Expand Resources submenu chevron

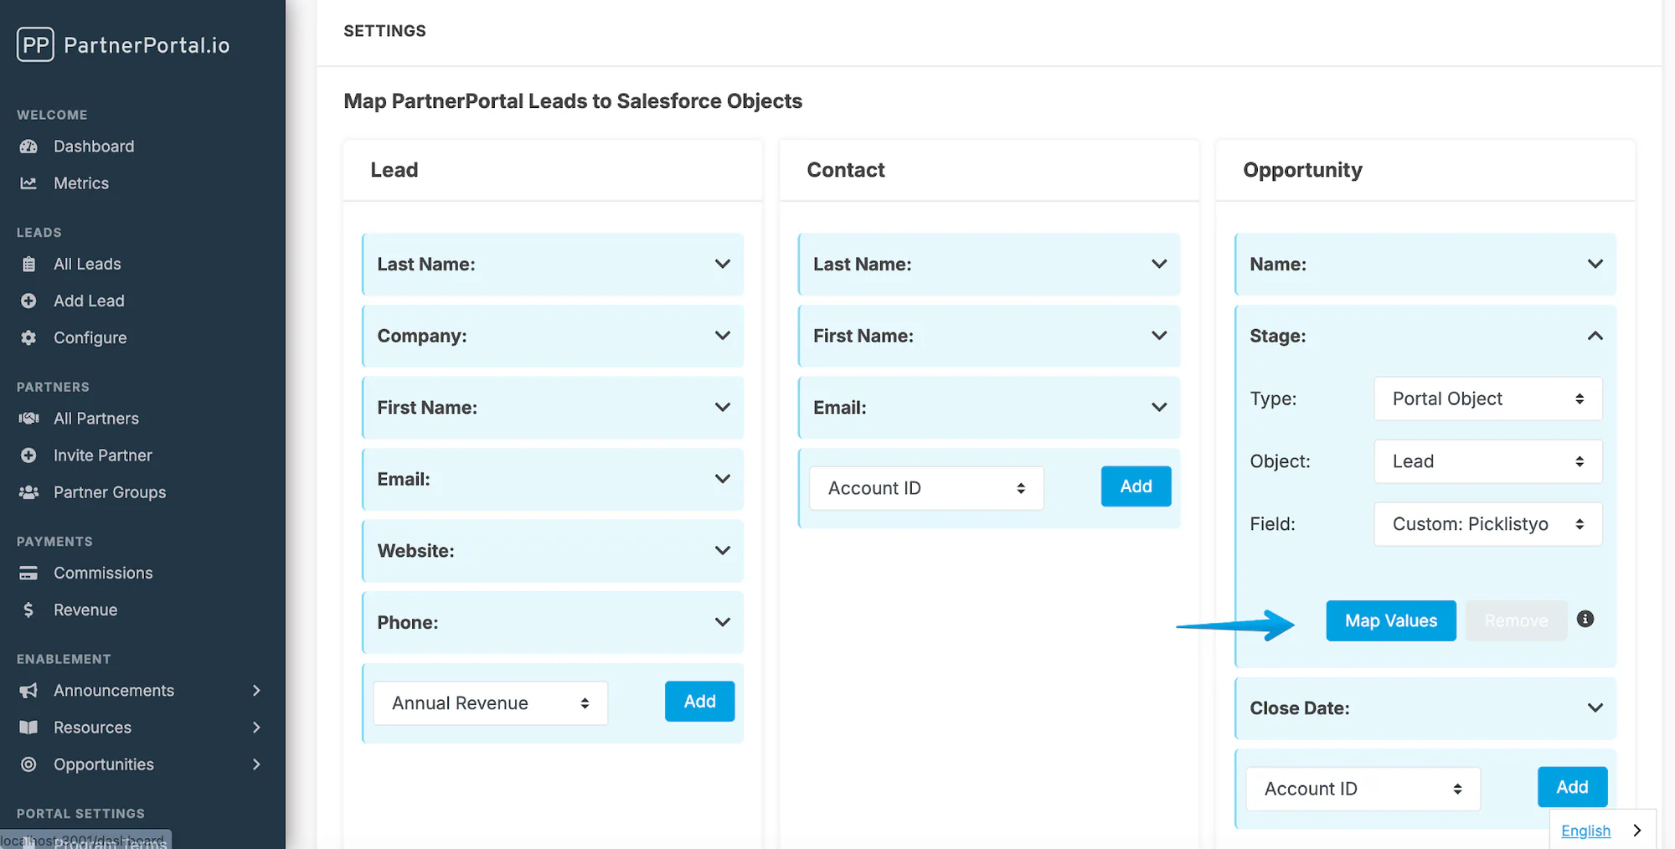(x=256, y=728)
